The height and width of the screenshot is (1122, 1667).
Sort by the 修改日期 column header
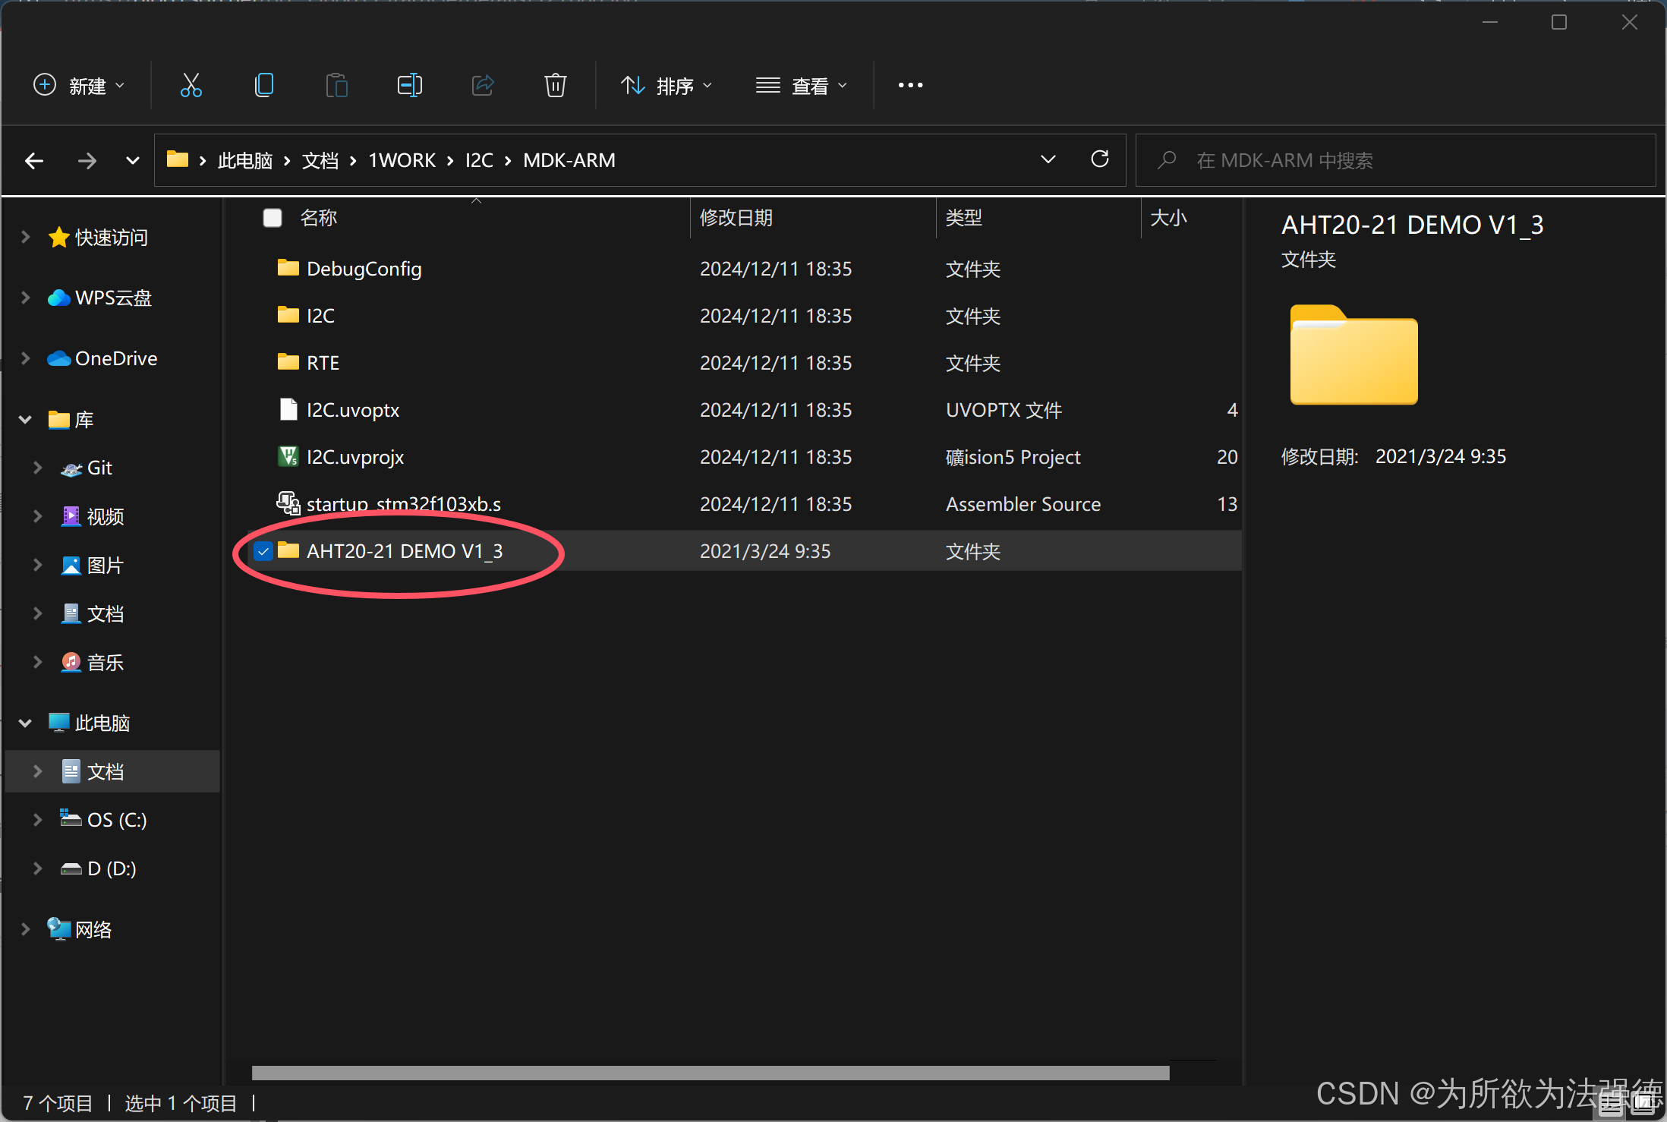736,218
